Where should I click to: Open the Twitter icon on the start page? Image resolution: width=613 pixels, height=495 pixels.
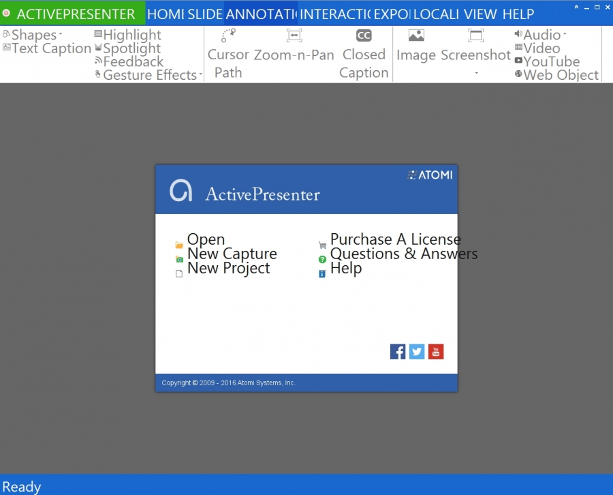(x=417, y=352)
